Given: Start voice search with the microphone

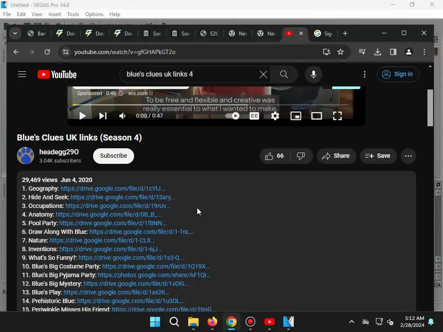Looking at the screenshot, I should point(313,74).
